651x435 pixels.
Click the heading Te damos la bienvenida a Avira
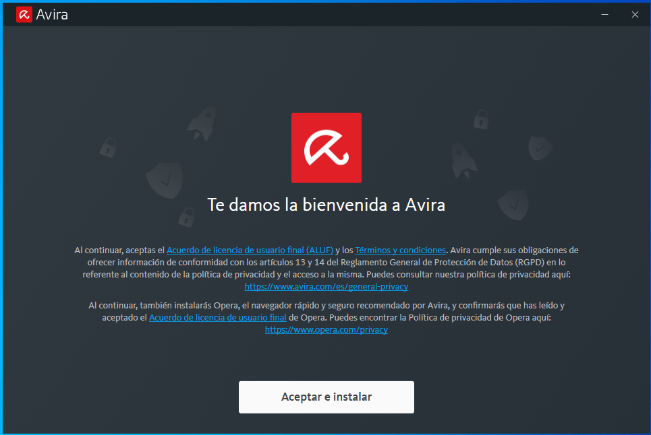coord(326,205)
